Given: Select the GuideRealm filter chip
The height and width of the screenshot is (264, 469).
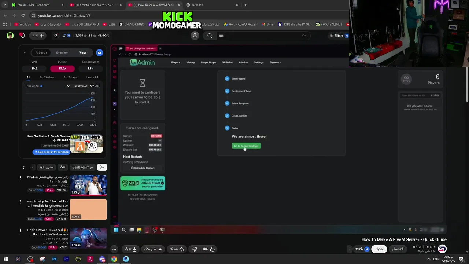Looking at the screenshot, I should point(82,167).
